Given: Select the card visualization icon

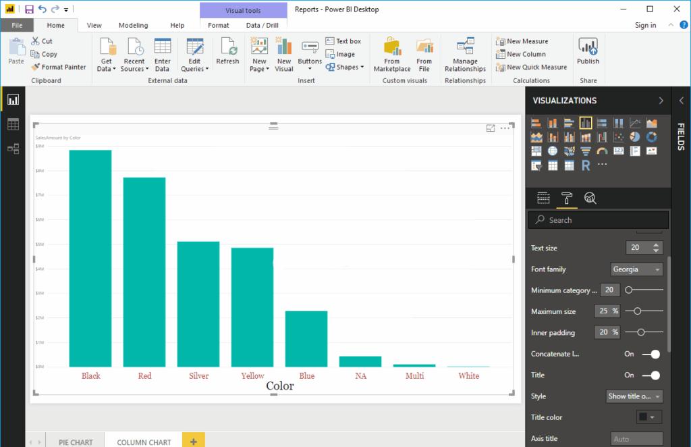Looking at the screenshot, I should [619, 151].
